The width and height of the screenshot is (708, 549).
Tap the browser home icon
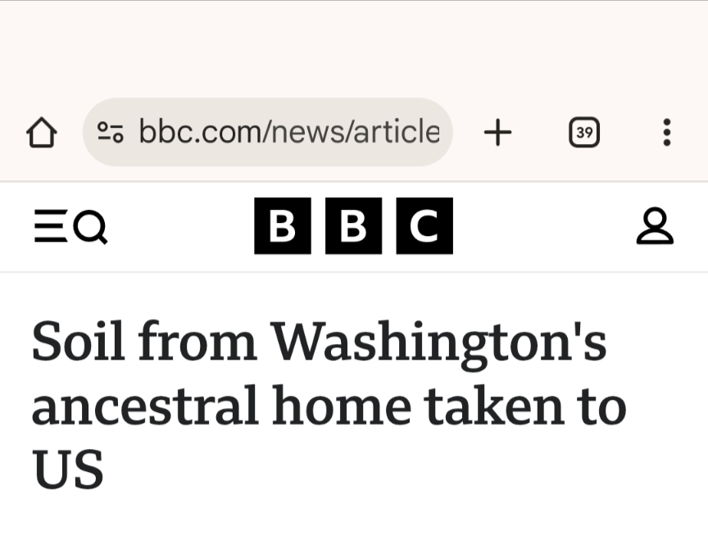[42, 132]
